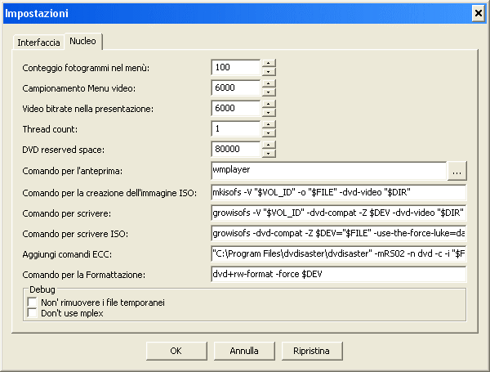
Task: Decrease Video bitrate nella presentazione value
Action: [268, 112]
